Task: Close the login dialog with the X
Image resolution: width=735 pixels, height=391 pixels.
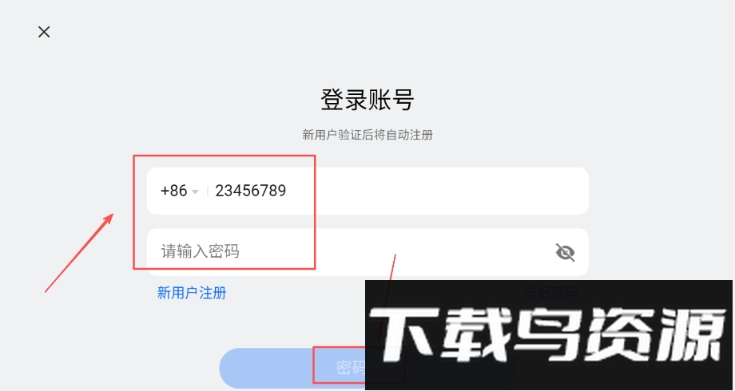Action: tap(44, 32)
